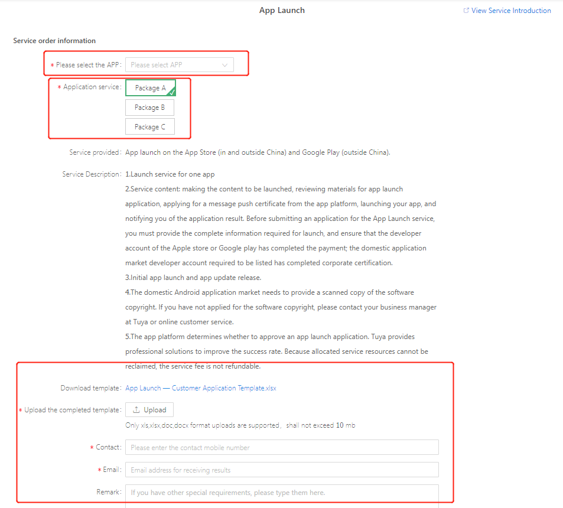This screenshot has width=563, height=508.
Task: Click the App Launch page title
Action: [x=282, y=10]
